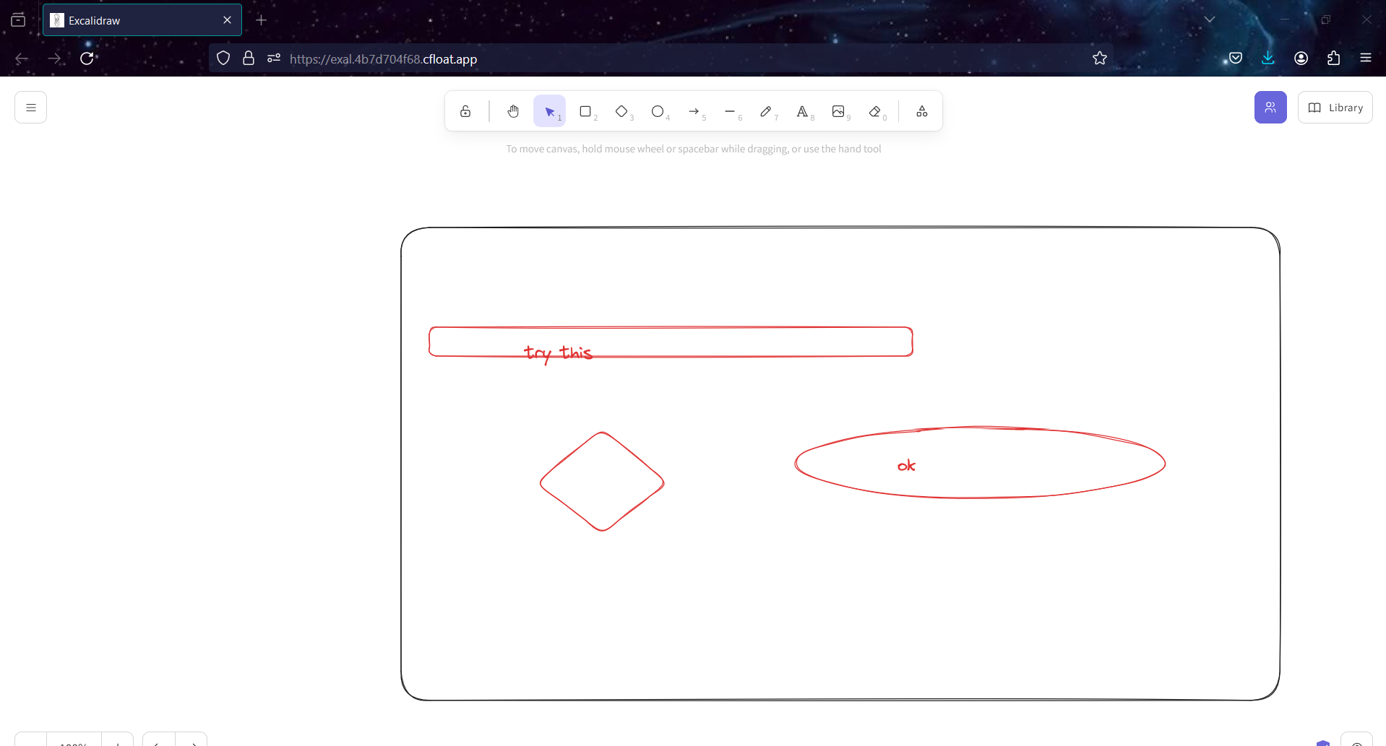Open Save to Pocket
Image resolution: width=1386 pixels, height=746 pixels.
click(x=1236, y=58)
